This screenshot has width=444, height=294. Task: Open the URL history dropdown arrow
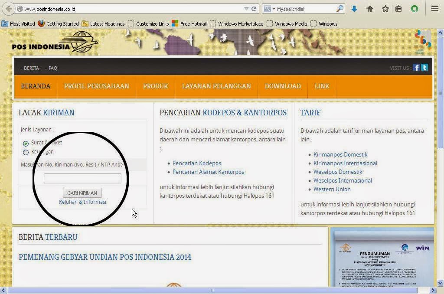point(246,9)
